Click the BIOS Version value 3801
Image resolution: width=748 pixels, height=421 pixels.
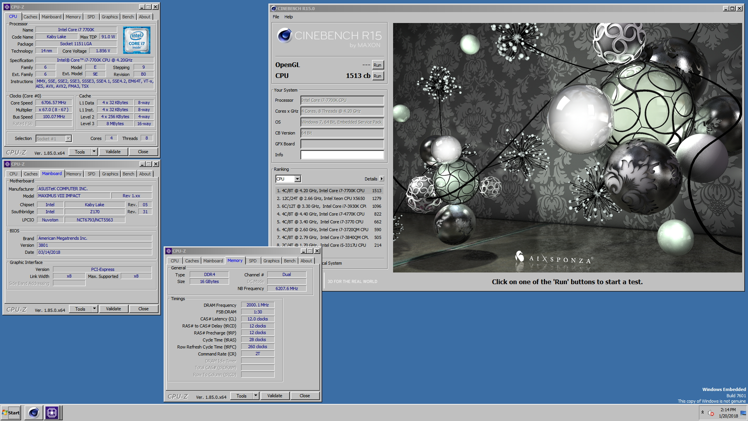coord(94,245)
